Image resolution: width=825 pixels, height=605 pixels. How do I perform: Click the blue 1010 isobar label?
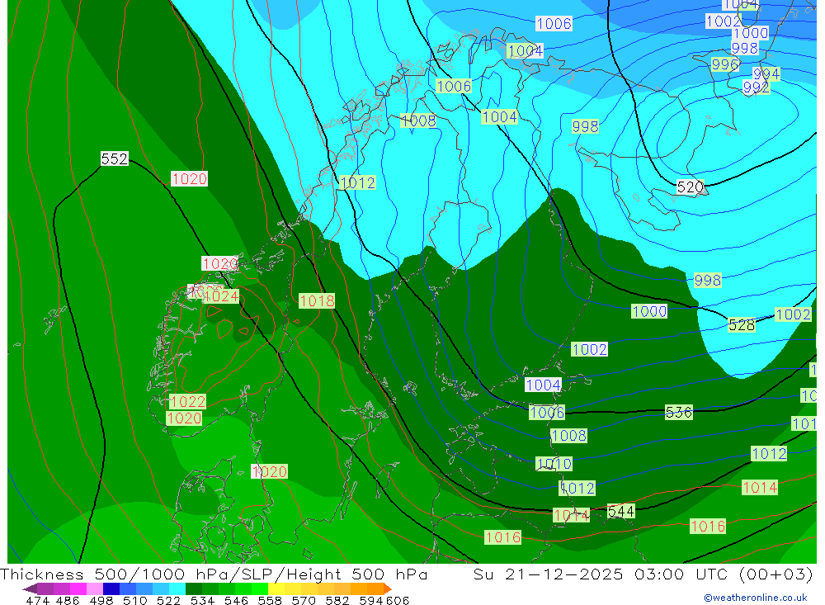pos(554,463)
